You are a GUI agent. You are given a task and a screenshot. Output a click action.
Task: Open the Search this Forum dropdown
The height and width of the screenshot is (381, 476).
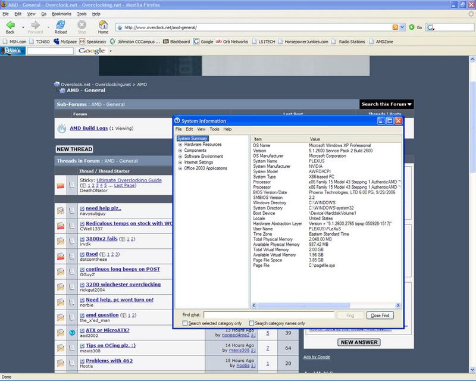[x=386, y=104]
